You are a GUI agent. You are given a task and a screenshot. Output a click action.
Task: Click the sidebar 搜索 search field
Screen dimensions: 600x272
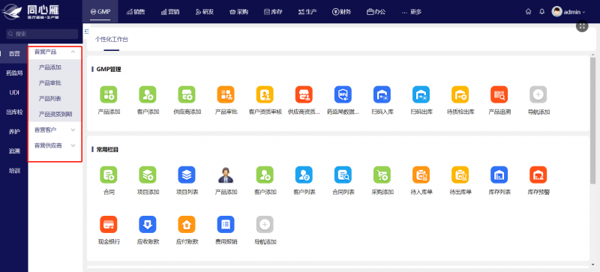[42, 34]
